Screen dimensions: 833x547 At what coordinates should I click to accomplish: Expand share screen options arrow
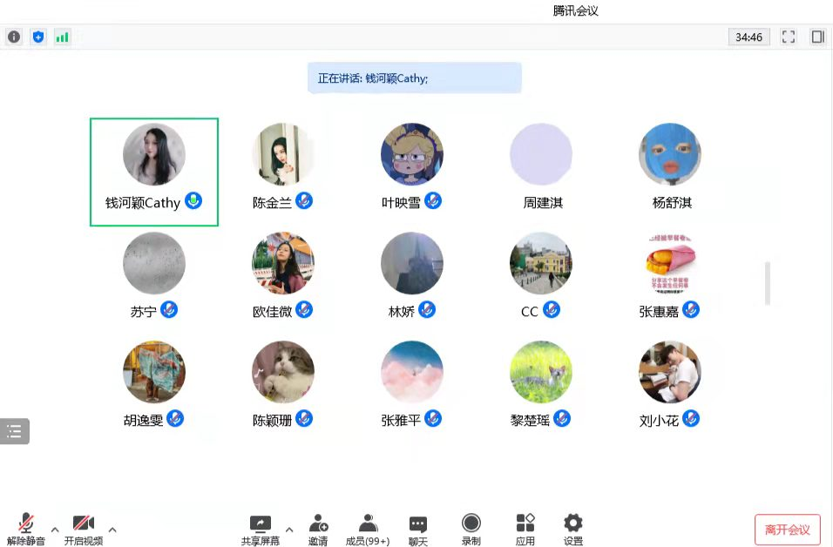click(289, 529)
